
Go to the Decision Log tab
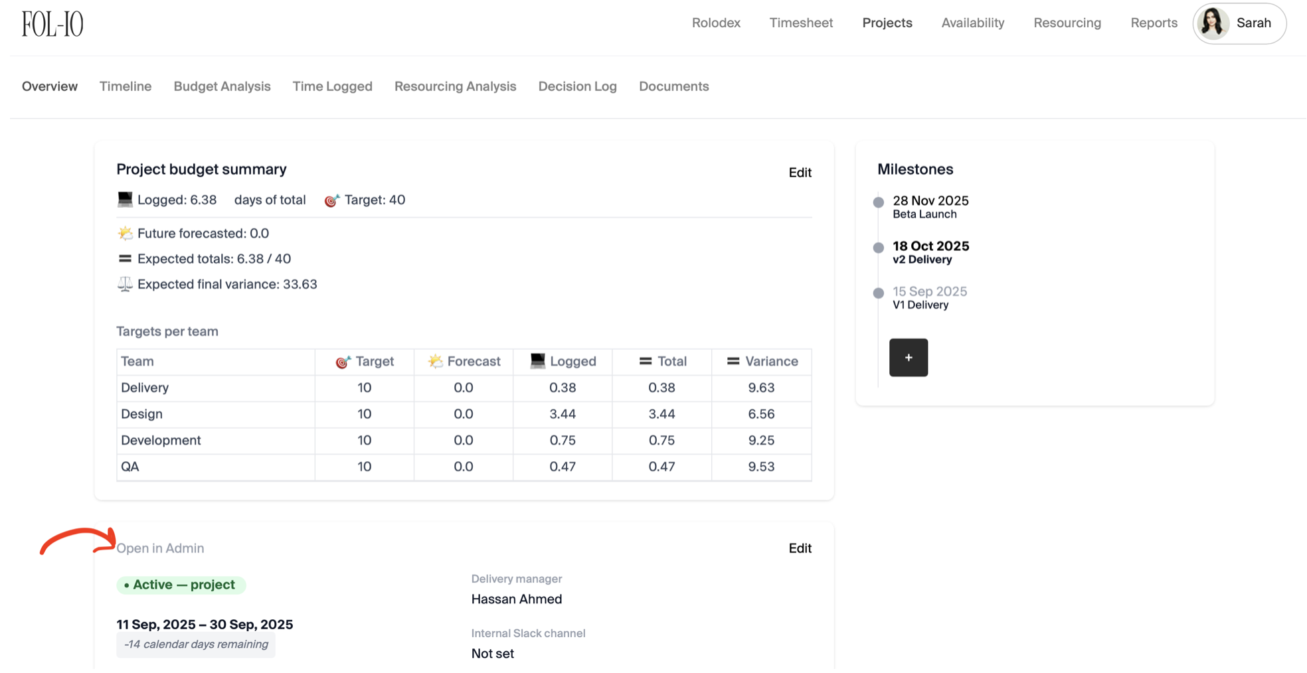[x=577, y=86]
